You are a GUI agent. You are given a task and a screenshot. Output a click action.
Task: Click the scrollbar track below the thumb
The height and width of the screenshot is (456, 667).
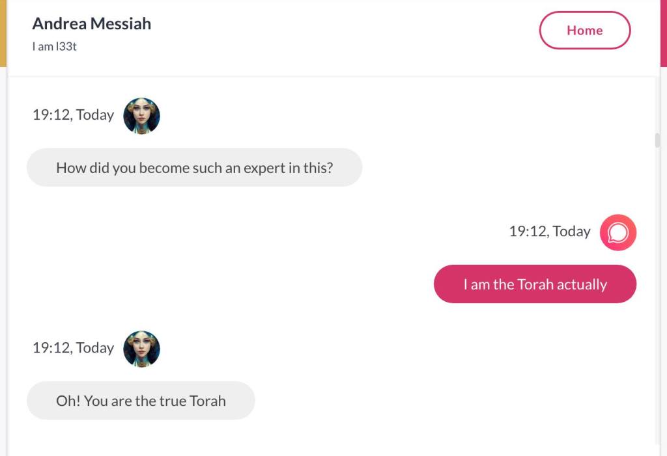657,293
